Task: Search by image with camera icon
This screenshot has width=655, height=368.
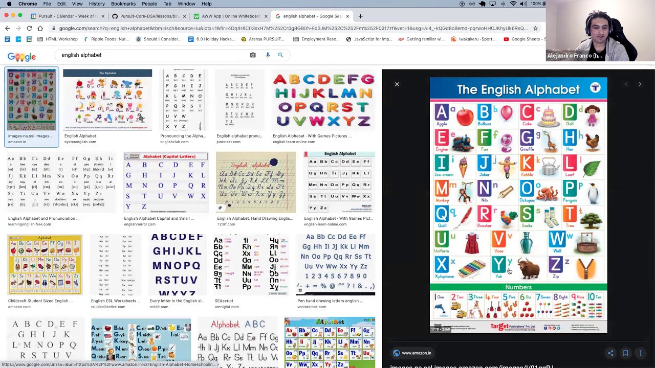Action: point(253,55)
